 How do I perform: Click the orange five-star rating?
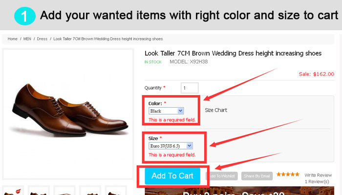(288, 174)
